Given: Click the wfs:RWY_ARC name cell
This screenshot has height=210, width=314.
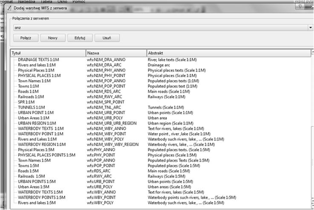Looking at the screenshot, I should (99, 176).
